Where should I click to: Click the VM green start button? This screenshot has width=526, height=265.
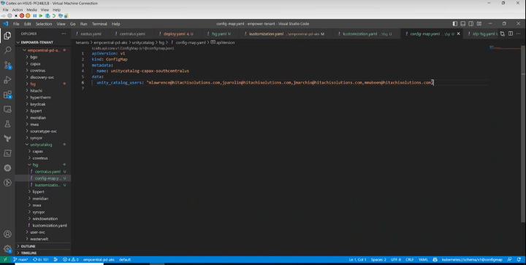tap(41, 16)
